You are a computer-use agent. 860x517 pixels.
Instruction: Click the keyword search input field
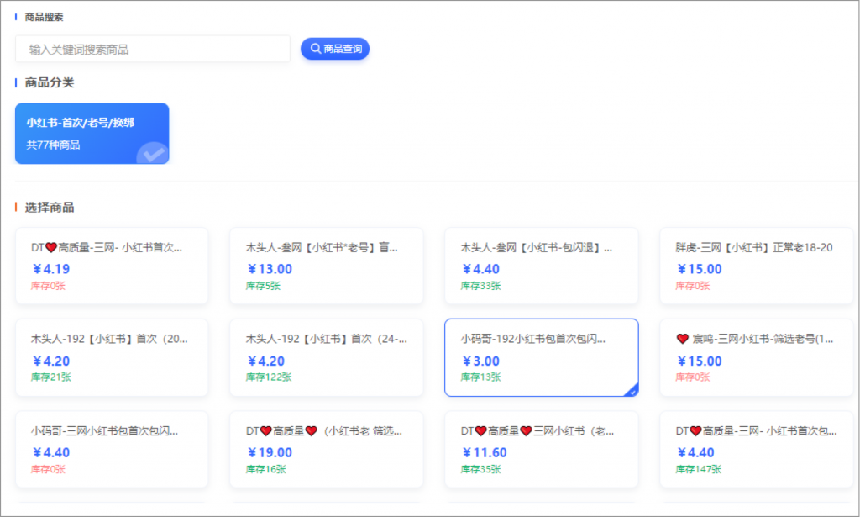(152, 49)
